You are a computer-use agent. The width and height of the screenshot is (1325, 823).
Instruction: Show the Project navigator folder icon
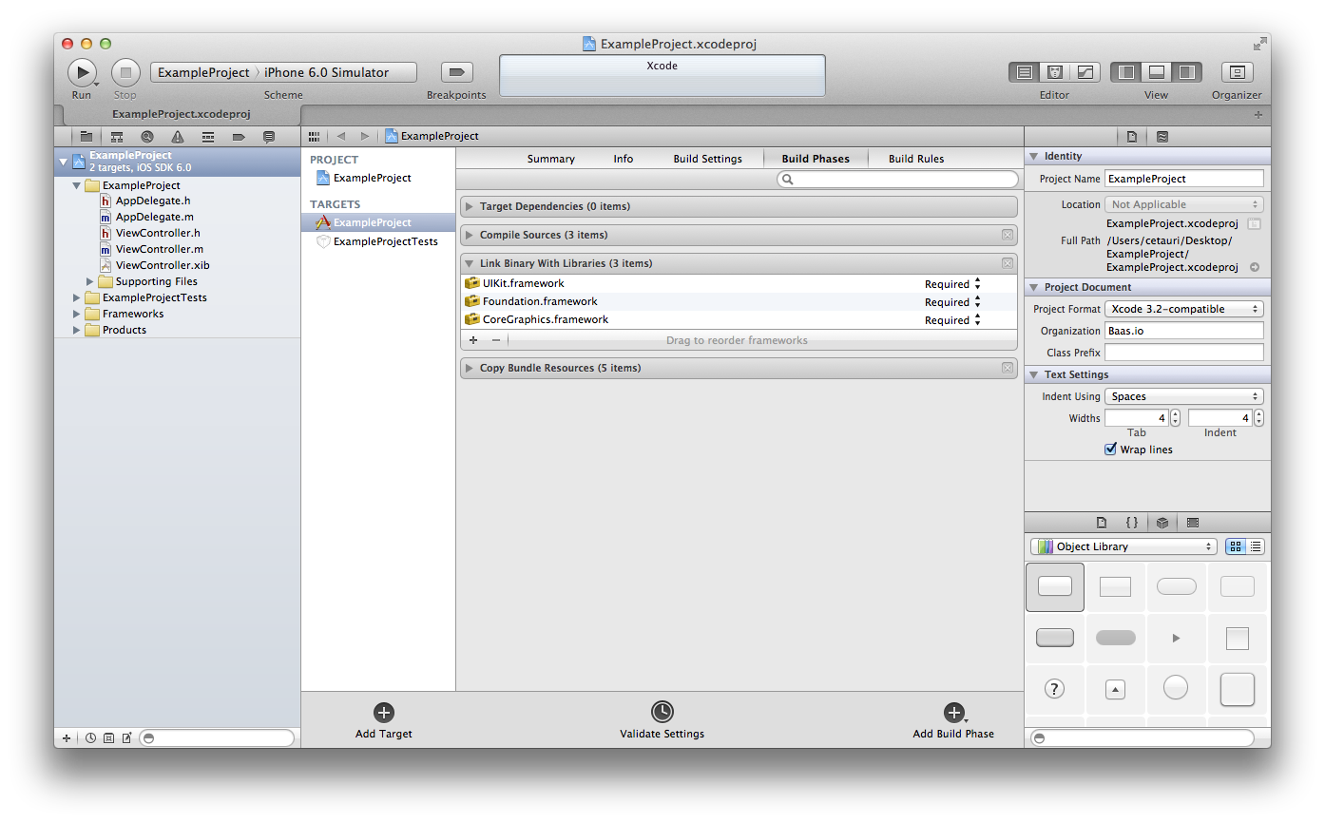(86, 137)
